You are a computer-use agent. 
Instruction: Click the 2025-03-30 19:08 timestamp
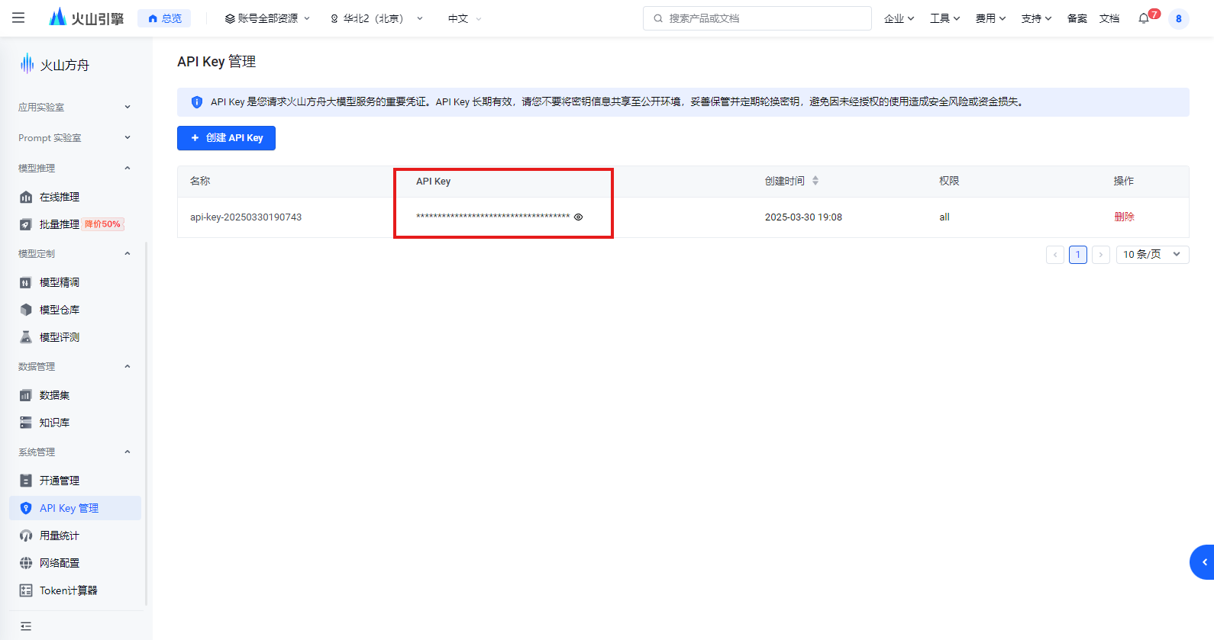[x=803, y=217]
